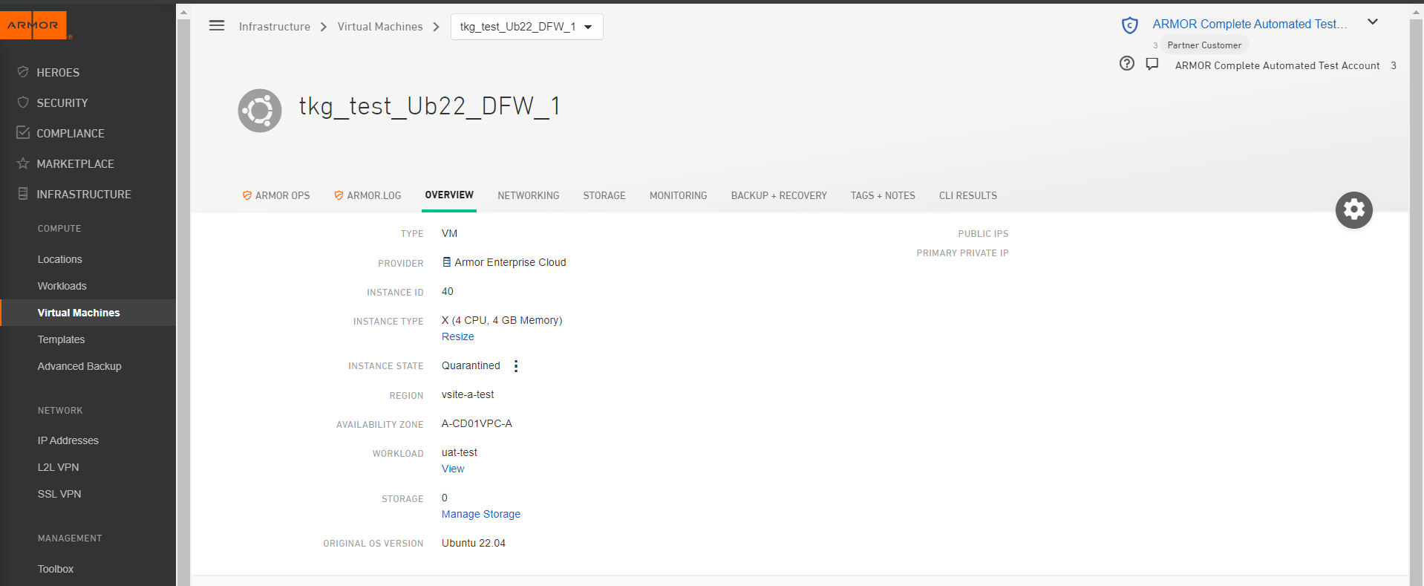Image resolution: width=1424 pixels, height=586 pixels.
Task: Click the Manage Storage link
Action: click(480, 514)
